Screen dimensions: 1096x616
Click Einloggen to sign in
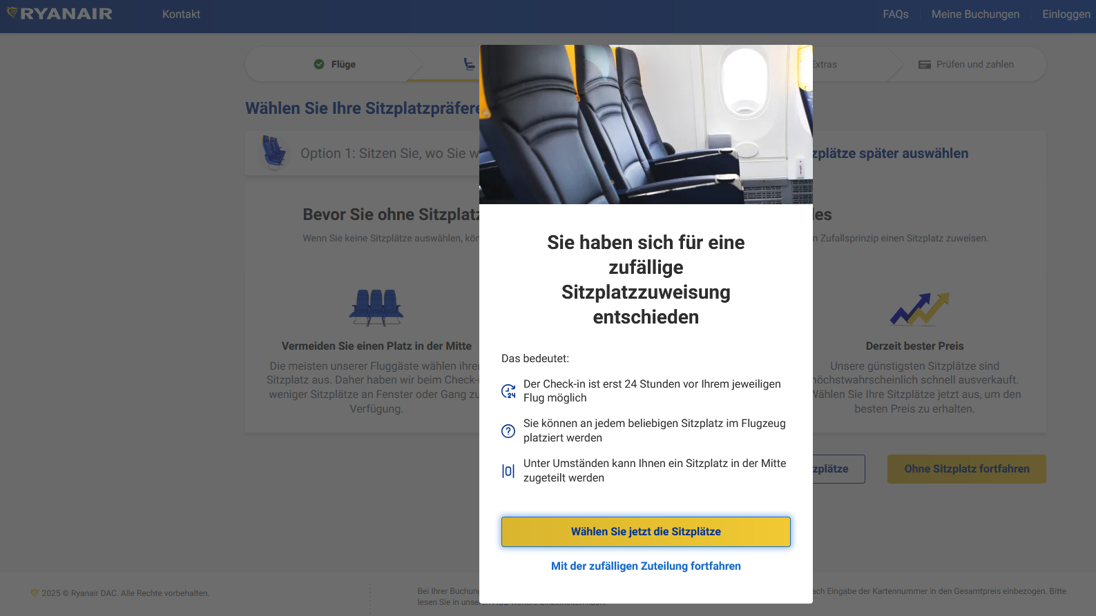tap(1066, 14)
